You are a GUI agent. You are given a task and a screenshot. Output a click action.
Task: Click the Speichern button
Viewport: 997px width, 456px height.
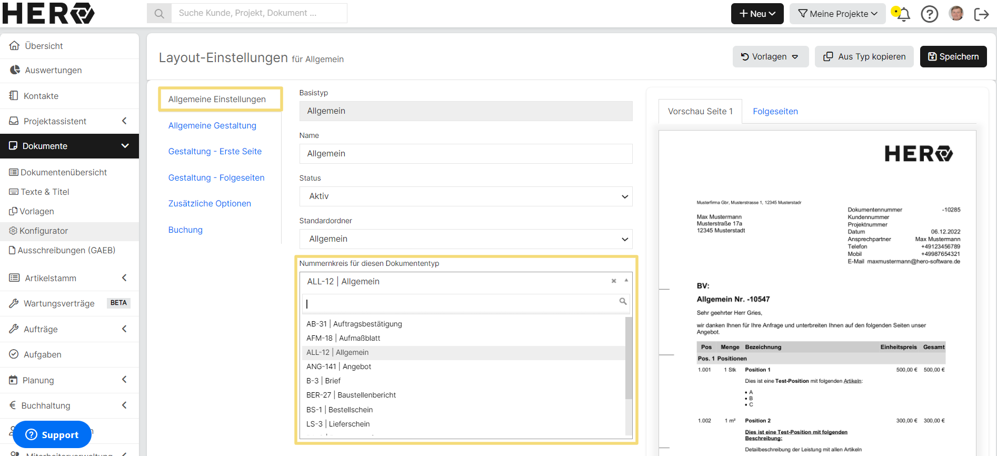point(953,57)
